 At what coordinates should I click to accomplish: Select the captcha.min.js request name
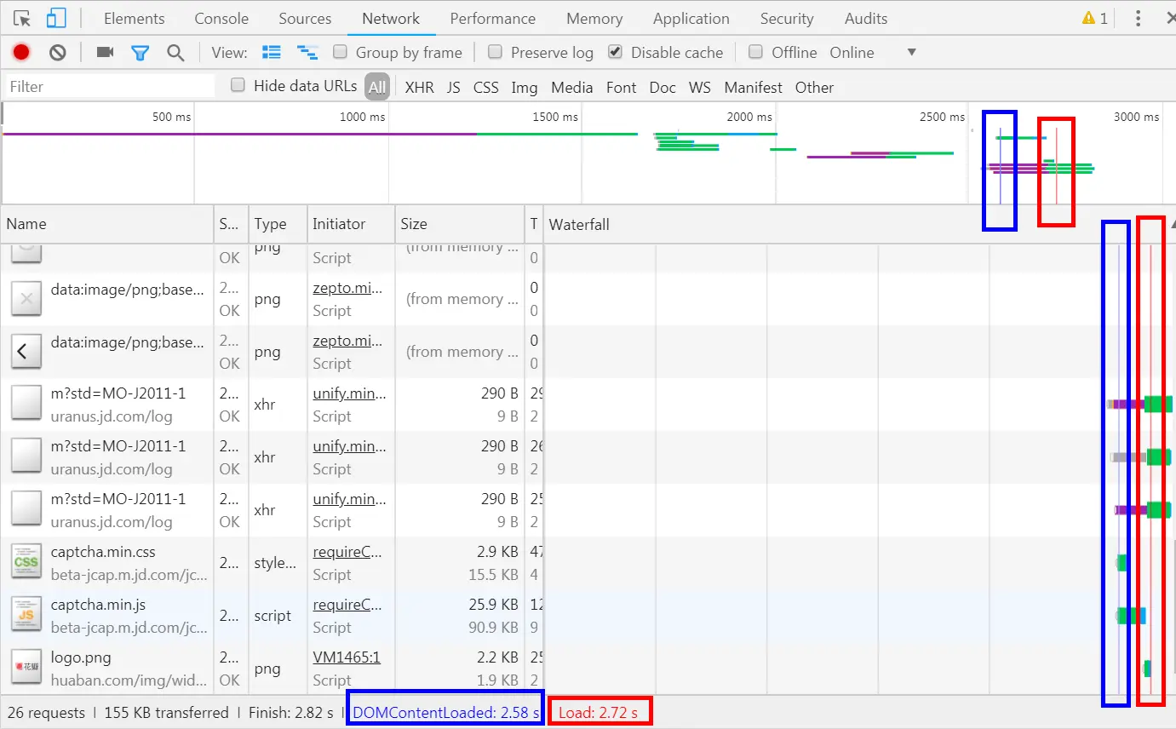coord(98,605)
